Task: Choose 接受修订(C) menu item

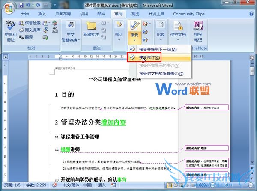Action: 160,57
